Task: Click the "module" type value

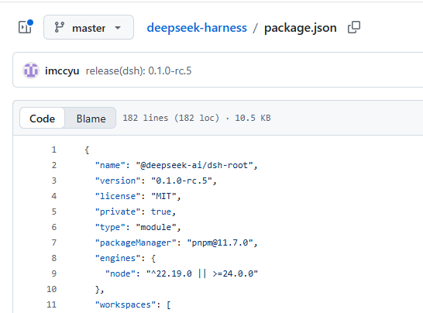Action: [156, 227]
